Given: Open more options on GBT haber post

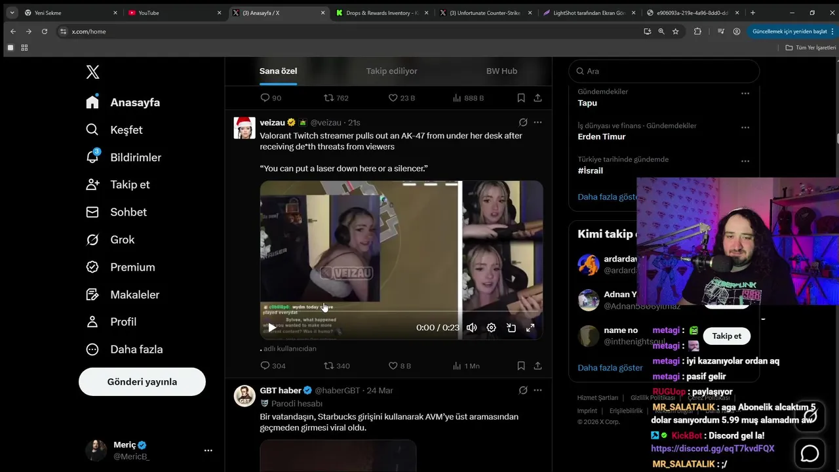Looking at the screenshot, I should pyautogui.click(x=537, y=391).
